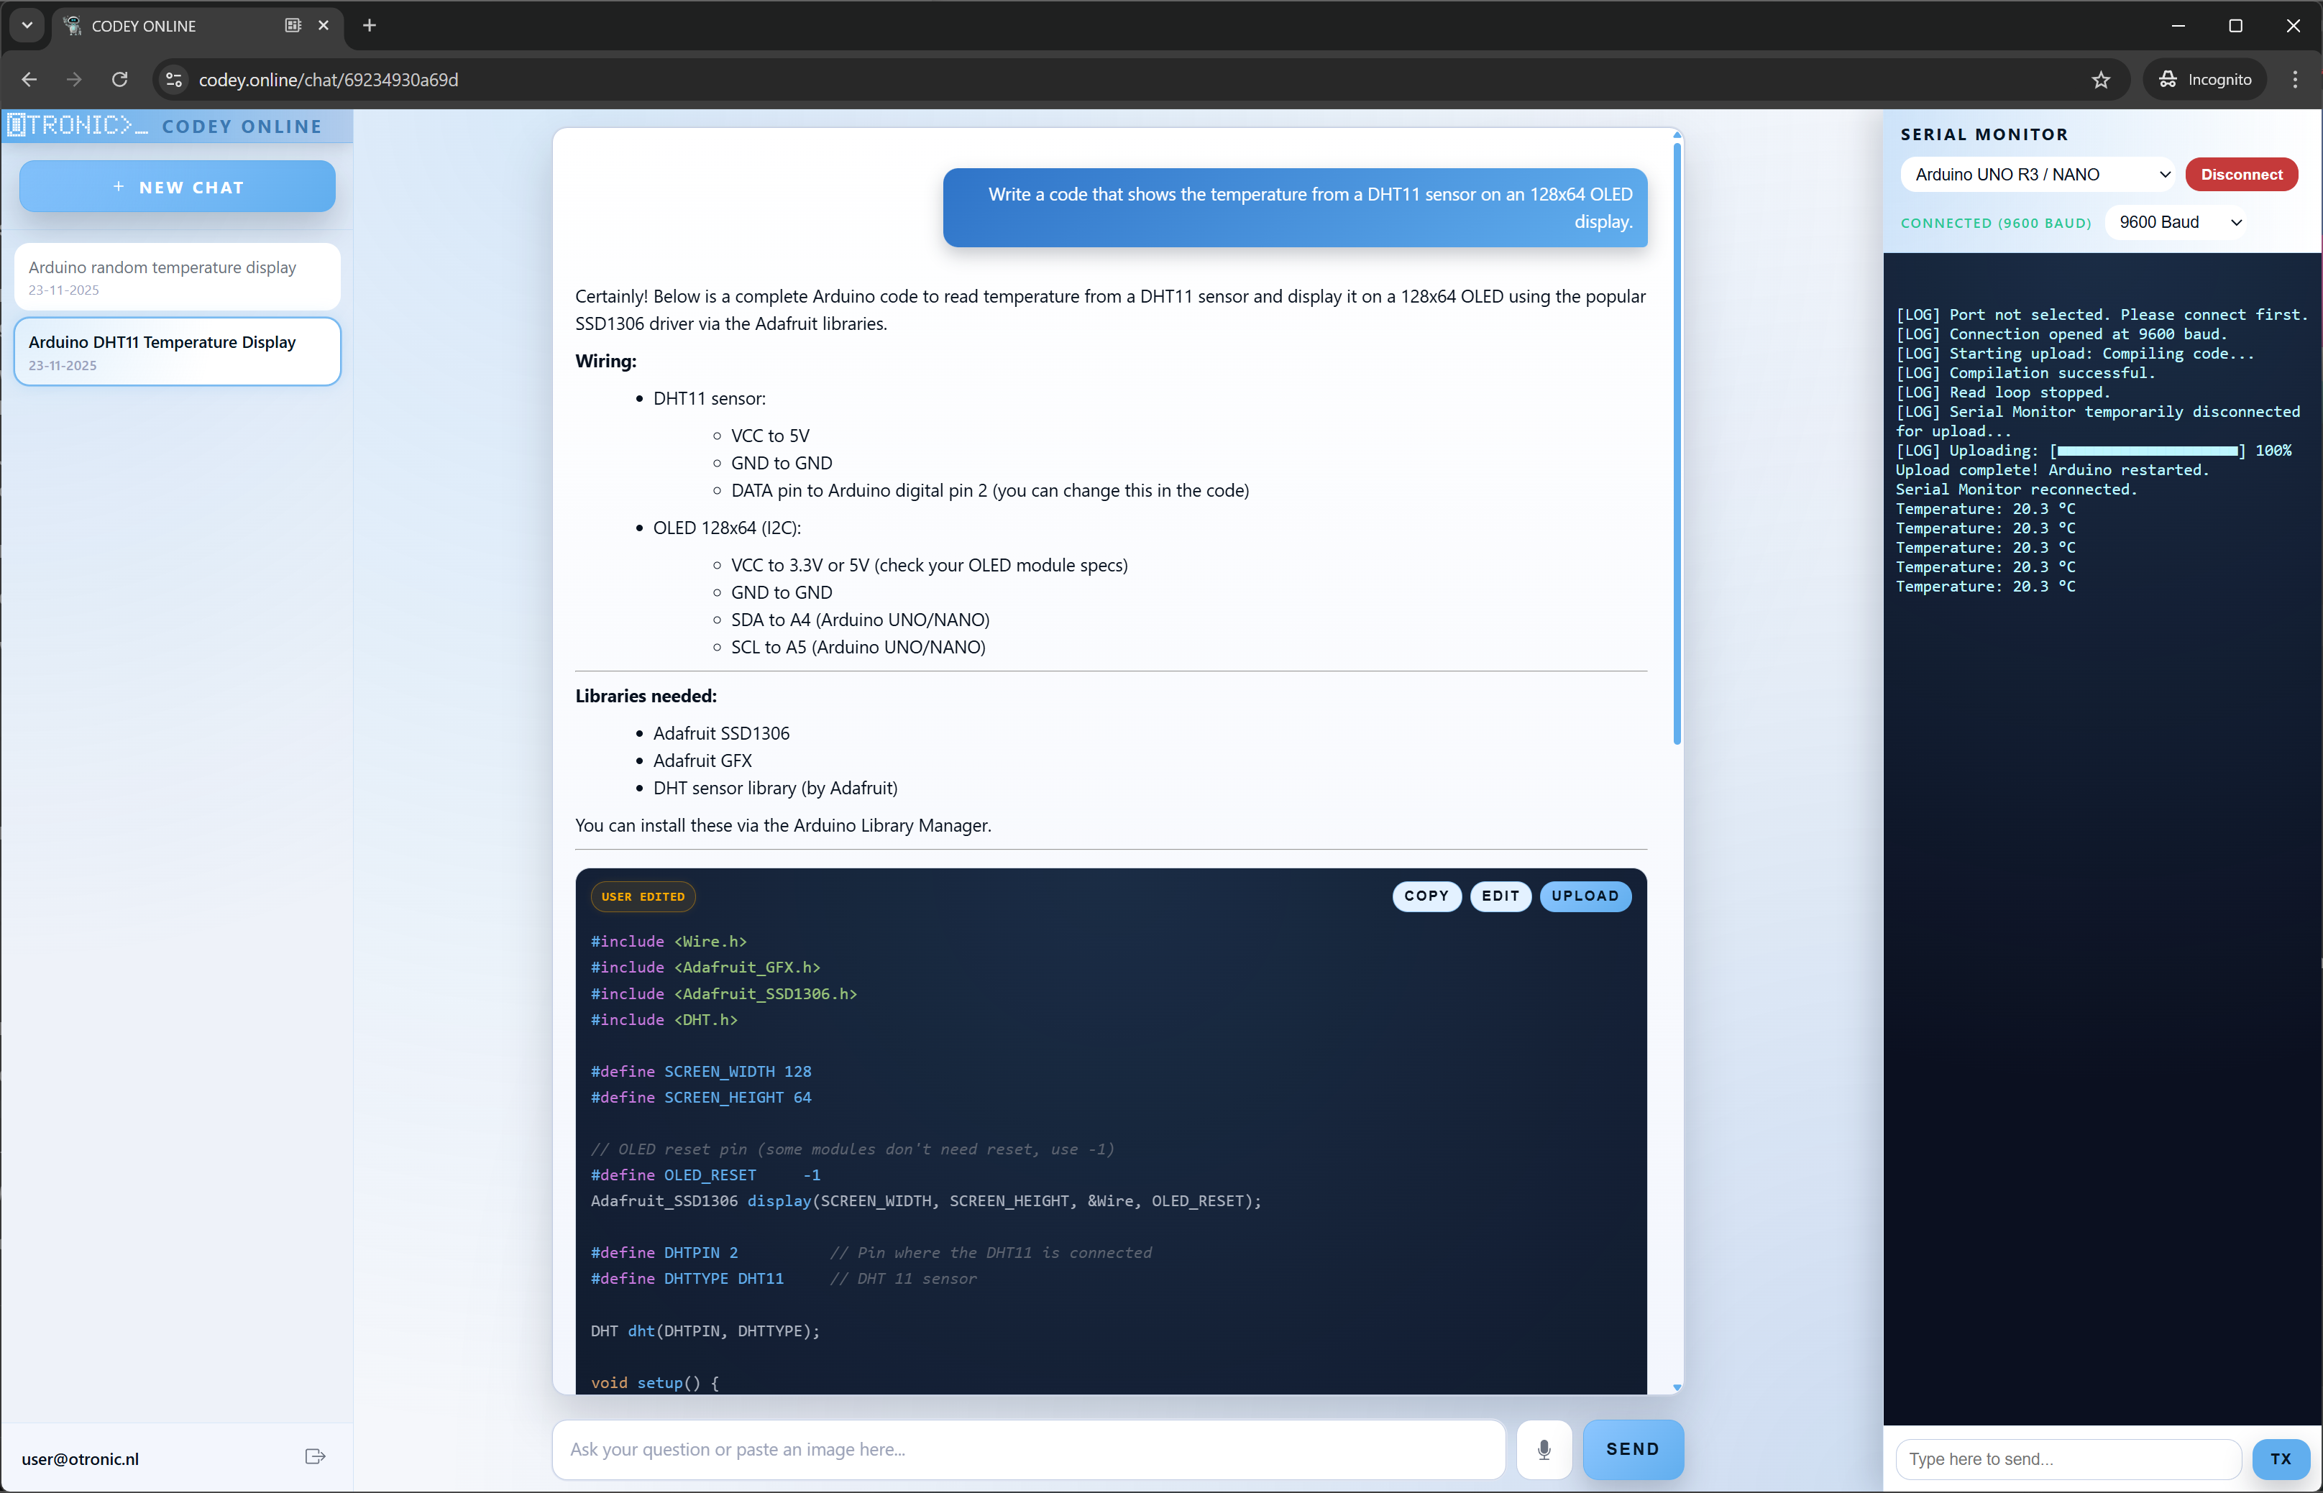The width and height of the screenshot is (2323, 1493).
Task: Upload the sketch using the UPLOAD button
Action: [x=1585, y=896]
